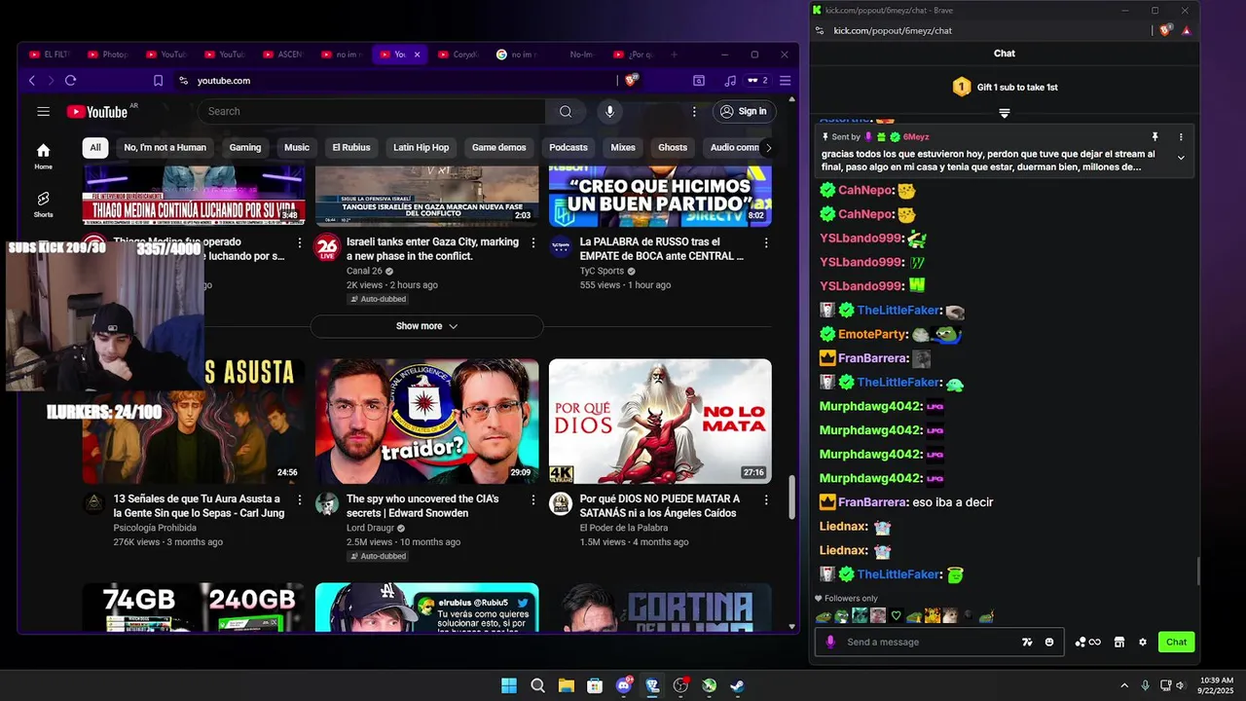Select the Podcasts category chip
This screenshot has height=701, width=1246.
pyautogui.click(x=568, y=148)
